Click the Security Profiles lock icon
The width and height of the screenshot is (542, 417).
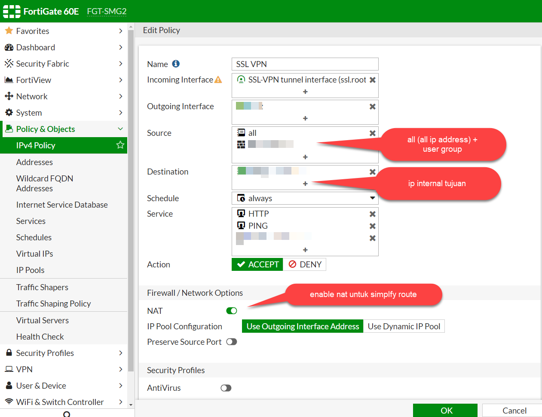(x=9, y=353)
